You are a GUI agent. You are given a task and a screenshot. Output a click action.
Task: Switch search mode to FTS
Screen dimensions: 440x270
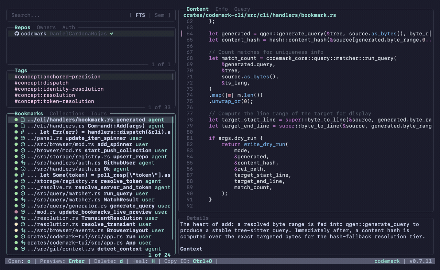point(140,15)
